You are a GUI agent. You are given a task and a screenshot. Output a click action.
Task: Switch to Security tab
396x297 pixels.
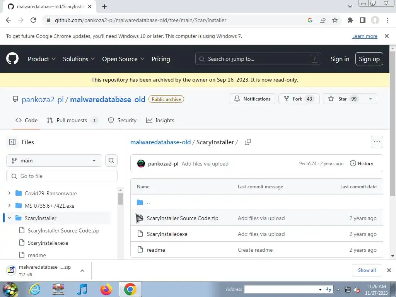(x=122, y=121)
